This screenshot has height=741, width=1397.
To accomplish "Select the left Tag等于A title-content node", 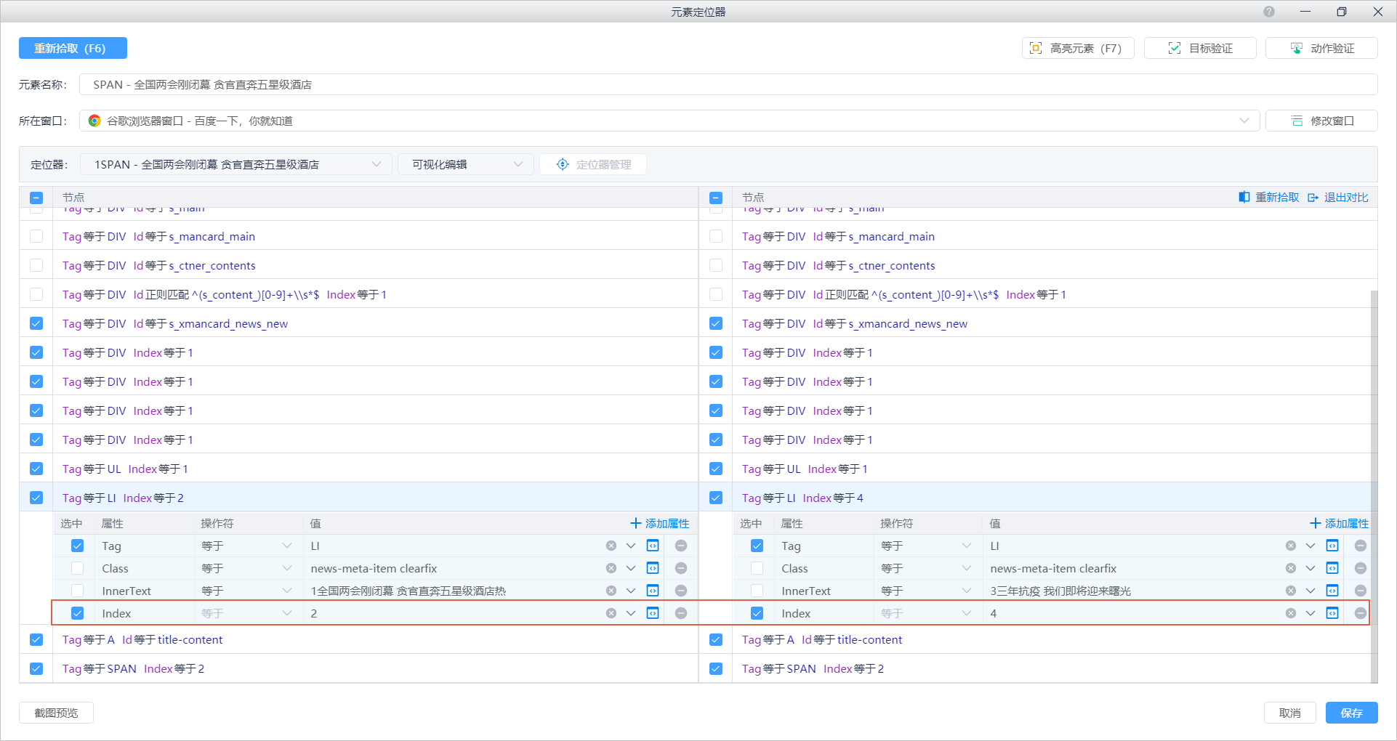I will 142,639.
